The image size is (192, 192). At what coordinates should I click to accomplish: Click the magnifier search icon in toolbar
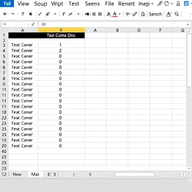[x=177, y=14]
